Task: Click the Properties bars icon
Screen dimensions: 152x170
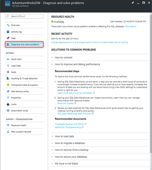Action: click(8, 98)
